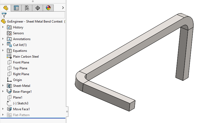Click the Origin icon
Screen dimensions: 211x123
[x=9, y=80]
